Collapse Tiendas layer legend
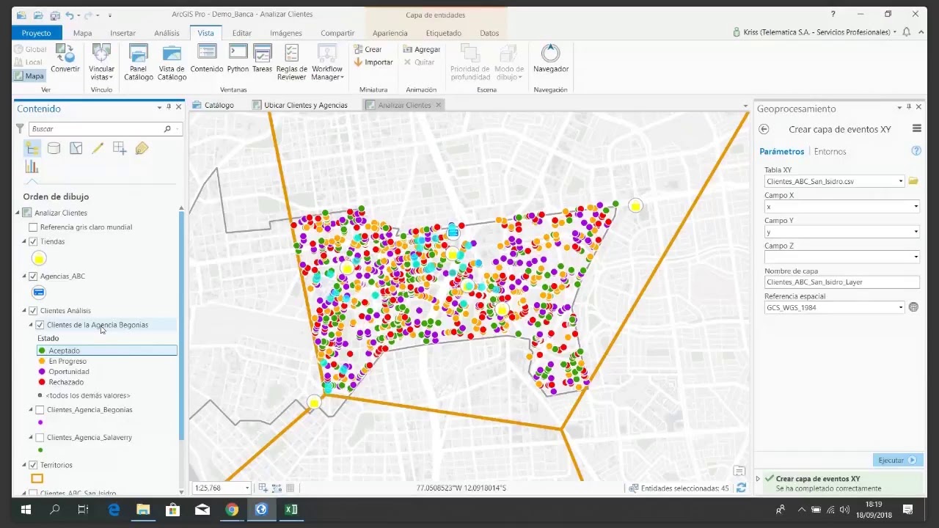 pyautogui.click(x=24, y=241)
